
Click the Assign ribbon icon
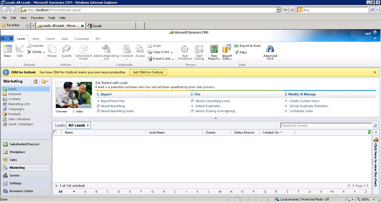click(x=140, y=51)
